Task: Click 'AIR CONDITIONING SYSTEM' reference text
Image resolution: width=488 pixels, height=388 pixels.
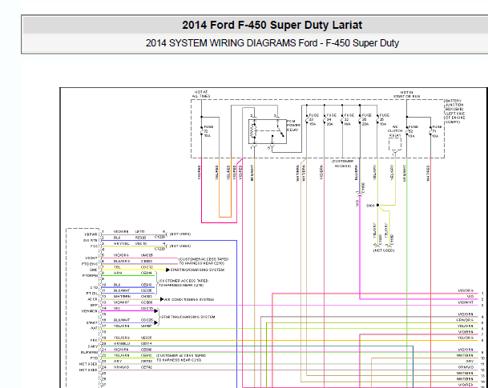Action: click(x=189, y=299)
